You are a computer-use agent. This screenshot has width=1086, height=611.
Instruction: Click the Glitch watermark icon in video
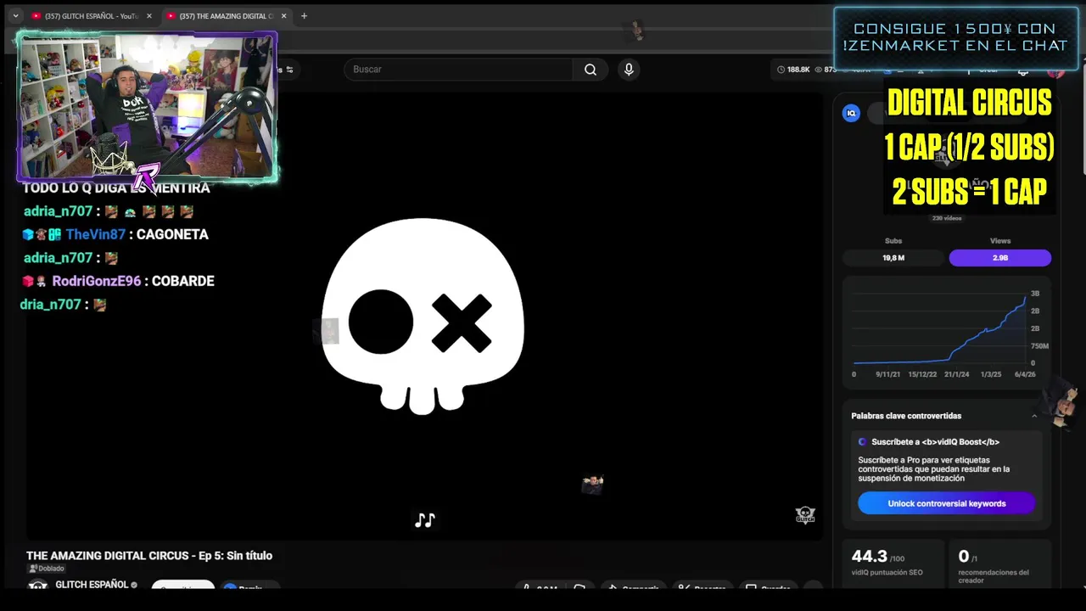click(x=804, y=515)
